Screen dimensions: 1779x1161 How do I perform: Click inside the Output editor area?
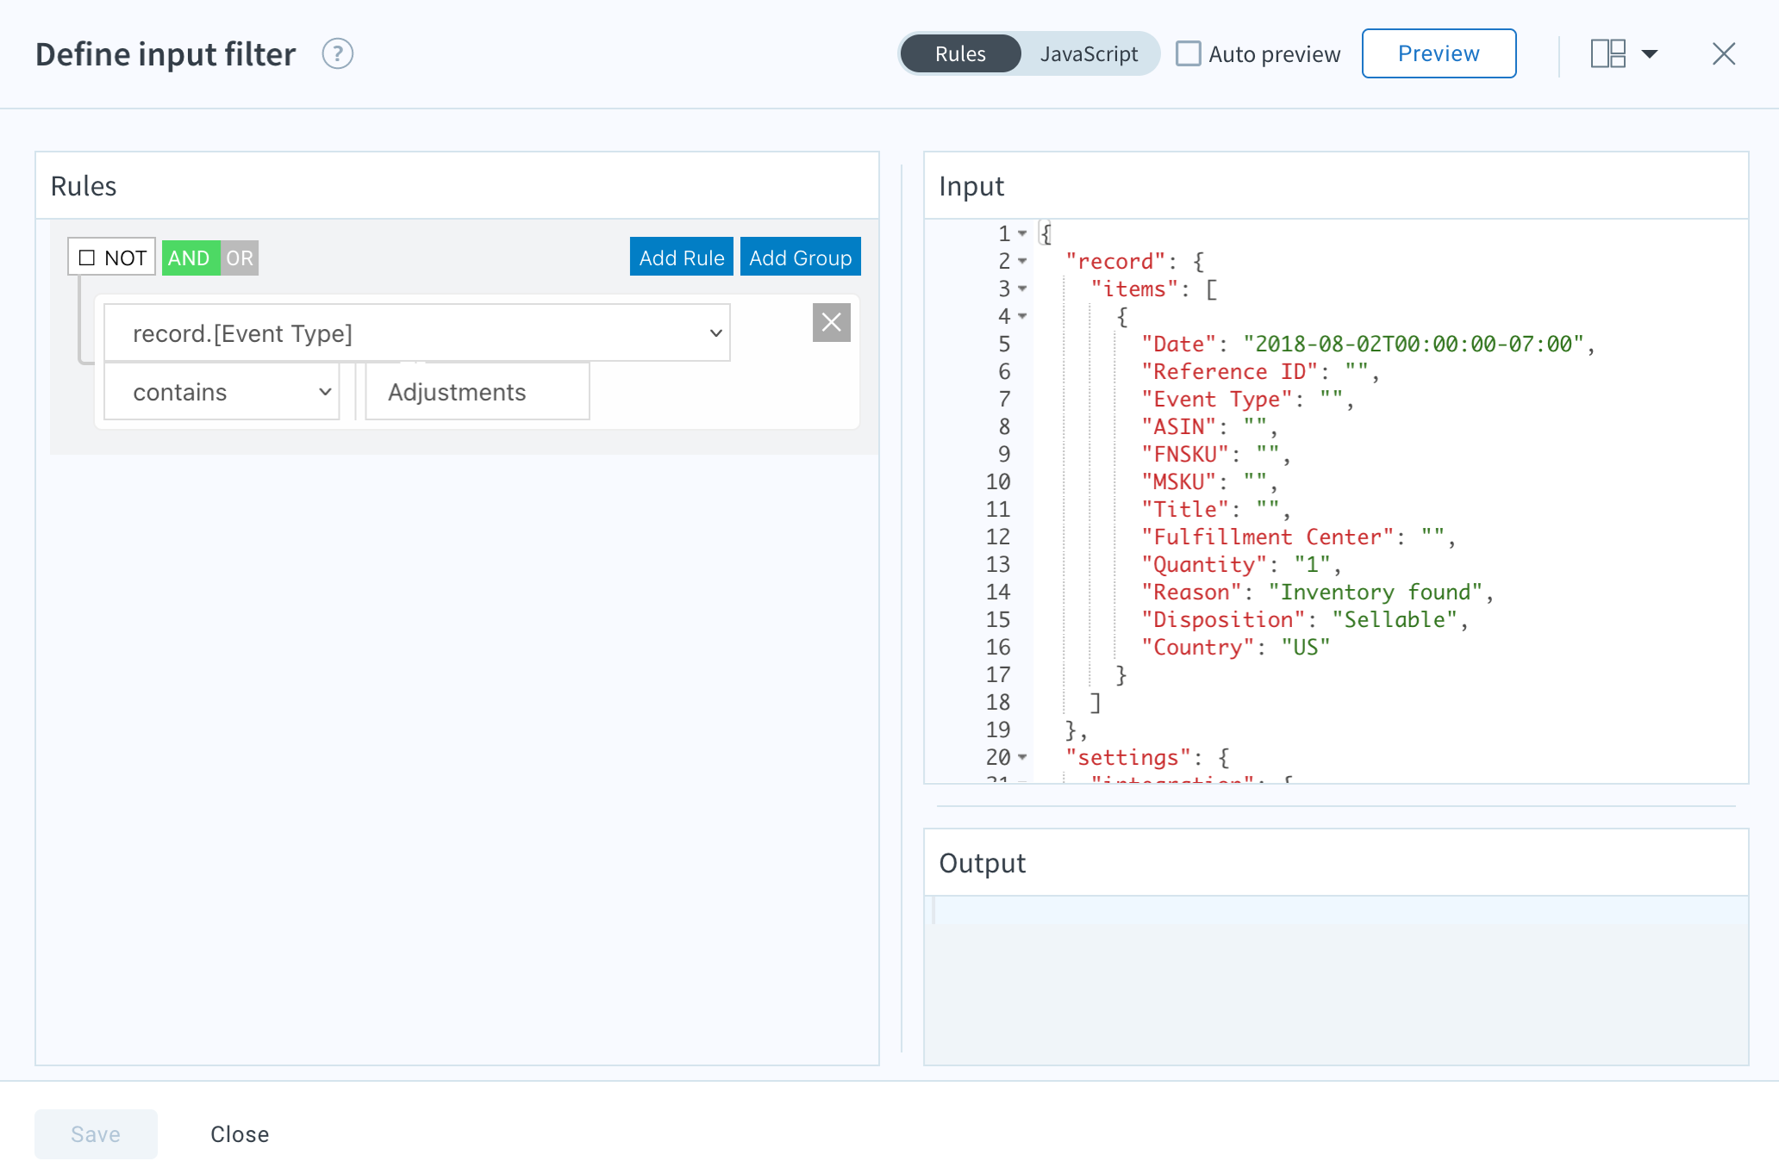pyautogui.click(x=1336, y=980)
